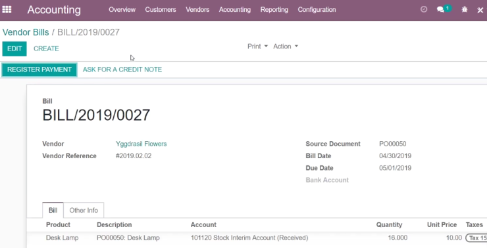
Task: Click source document PO00050 value
Action: pos(393,144)
